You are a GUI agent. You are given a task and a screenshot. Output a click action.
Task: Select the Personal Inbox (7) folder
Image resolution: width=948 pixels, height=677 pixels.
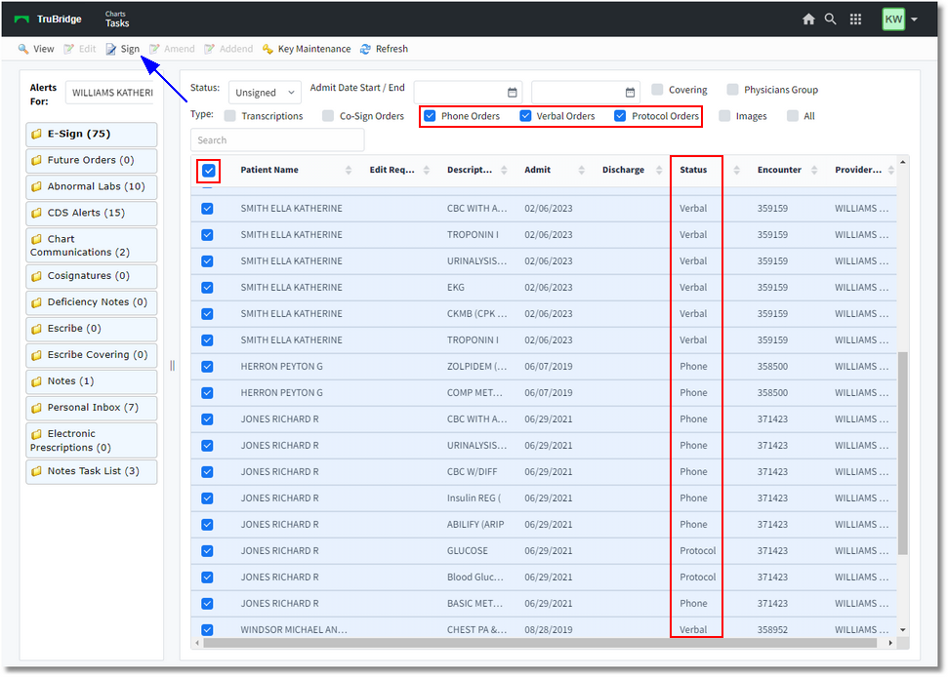click(x=92, y=408)
